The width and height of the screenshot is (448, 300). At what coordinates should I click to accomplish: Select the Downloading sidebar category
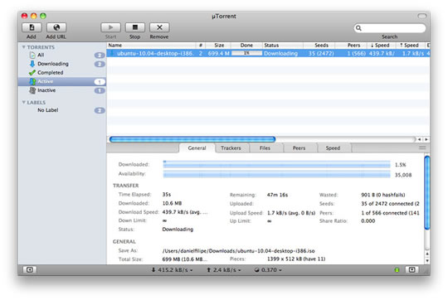[62, 64]
